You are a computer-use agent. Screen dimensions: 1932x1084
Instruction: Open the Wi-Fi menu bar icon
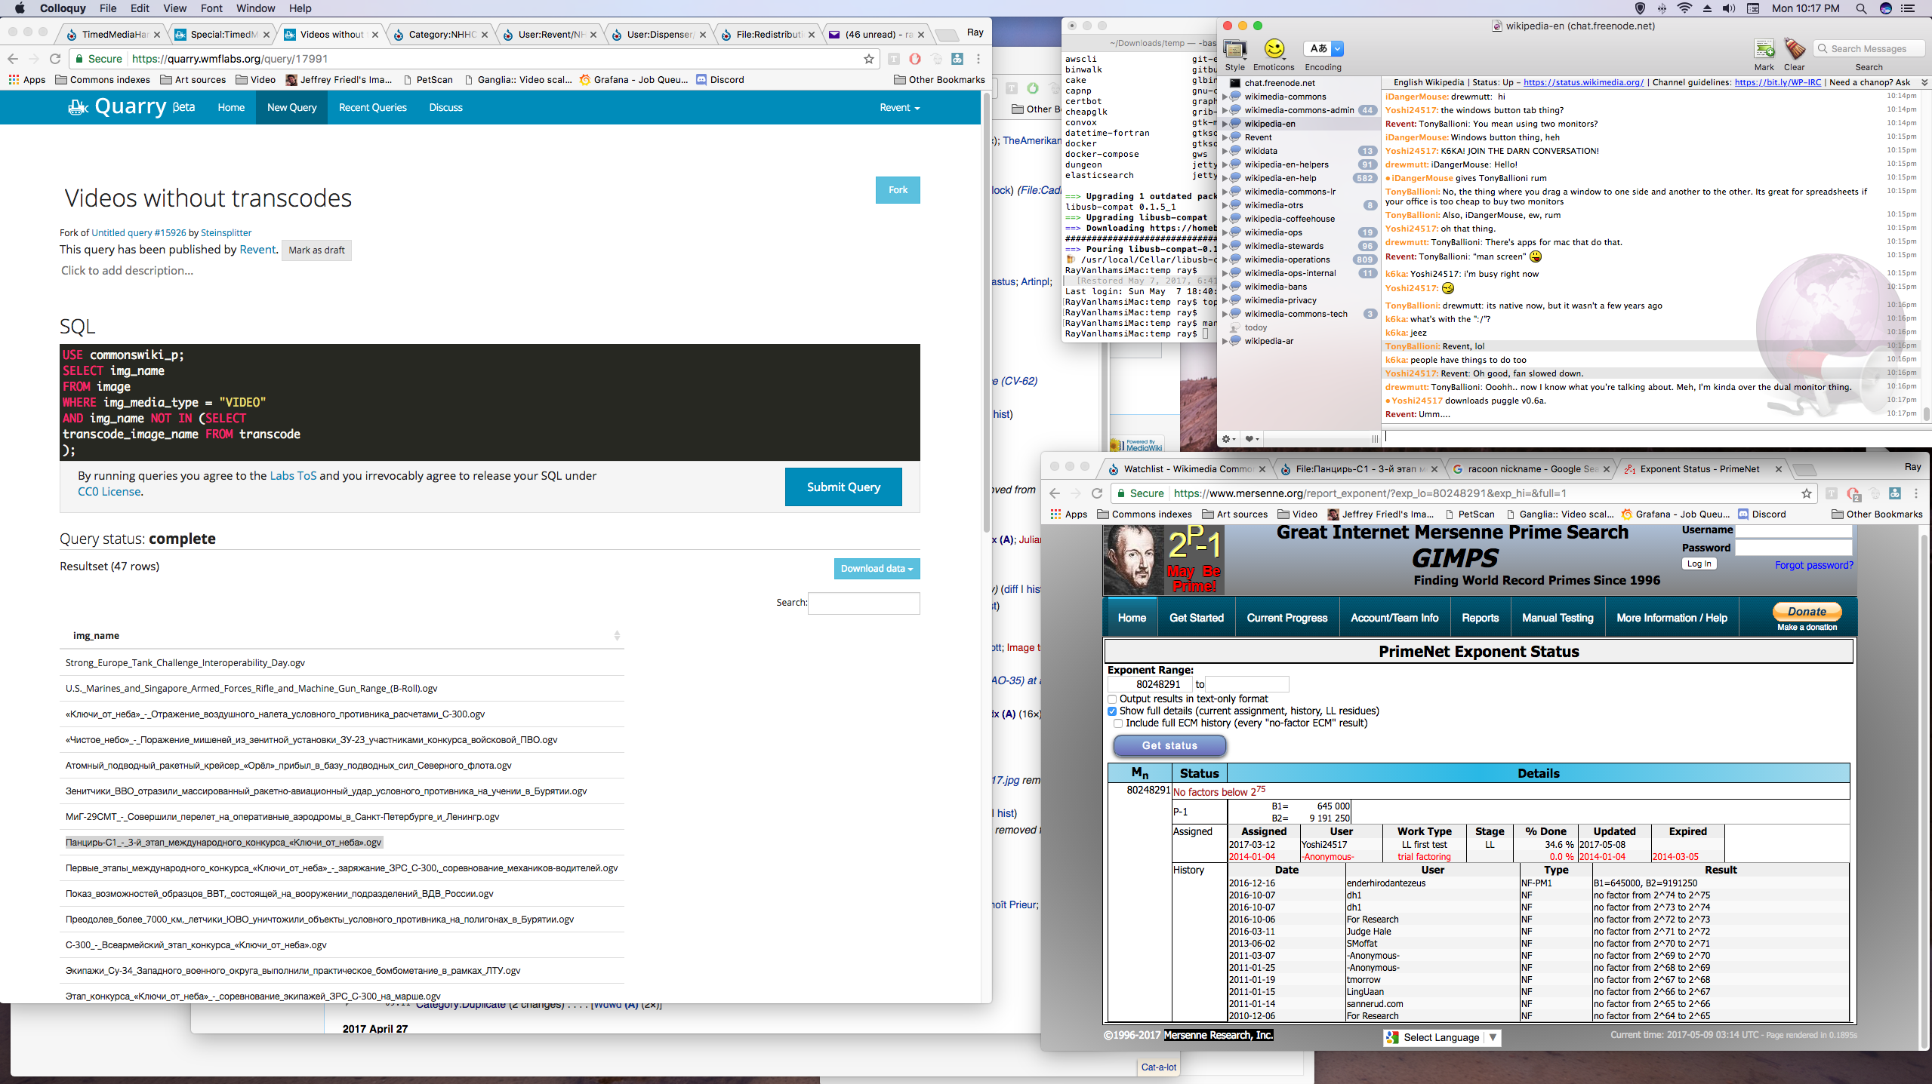[1685, 8]
